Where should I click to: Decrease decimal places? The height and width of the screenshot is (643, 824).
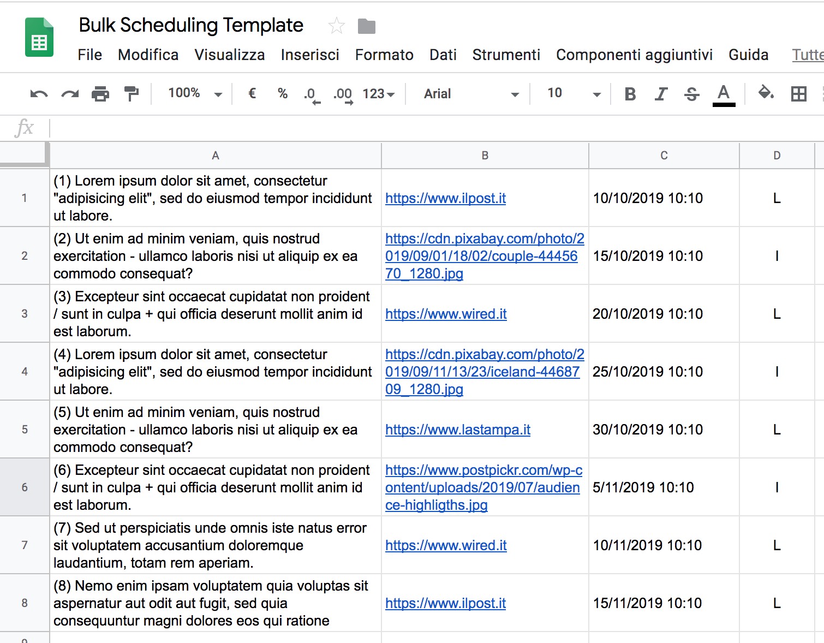[x=311, y=93]
